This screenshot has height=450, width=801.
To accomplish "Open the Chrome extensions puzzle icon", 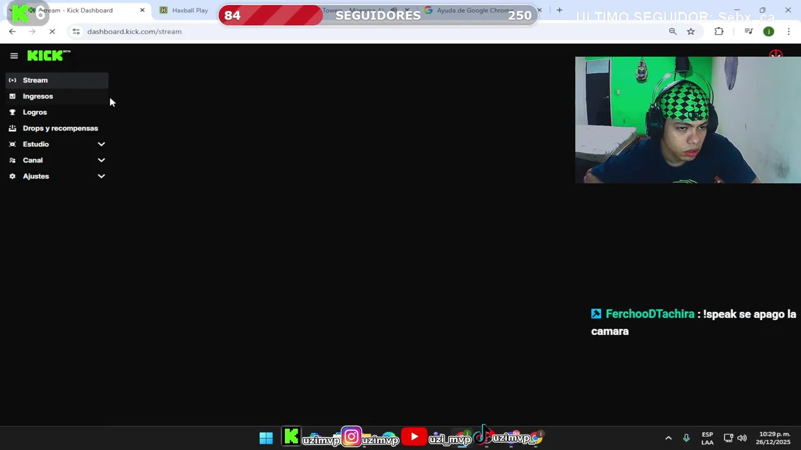I will point(719,31).
